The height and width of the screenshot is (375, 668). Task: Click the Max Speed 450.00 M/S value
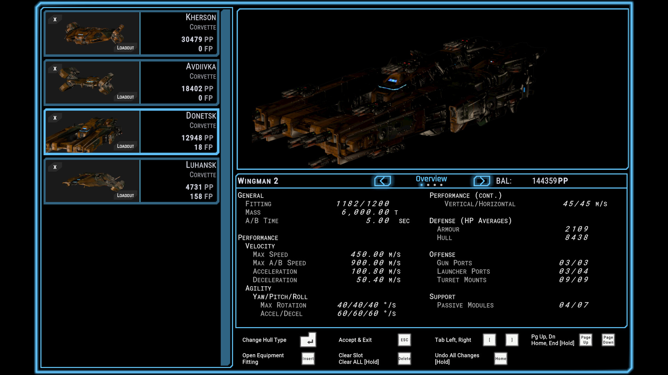(375, 255)
